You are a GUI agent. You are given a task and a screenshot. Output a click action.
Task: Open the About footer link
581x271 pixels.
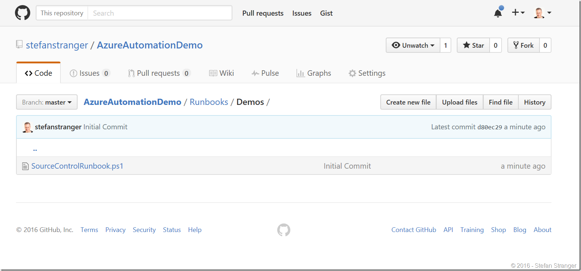[543, 230]
